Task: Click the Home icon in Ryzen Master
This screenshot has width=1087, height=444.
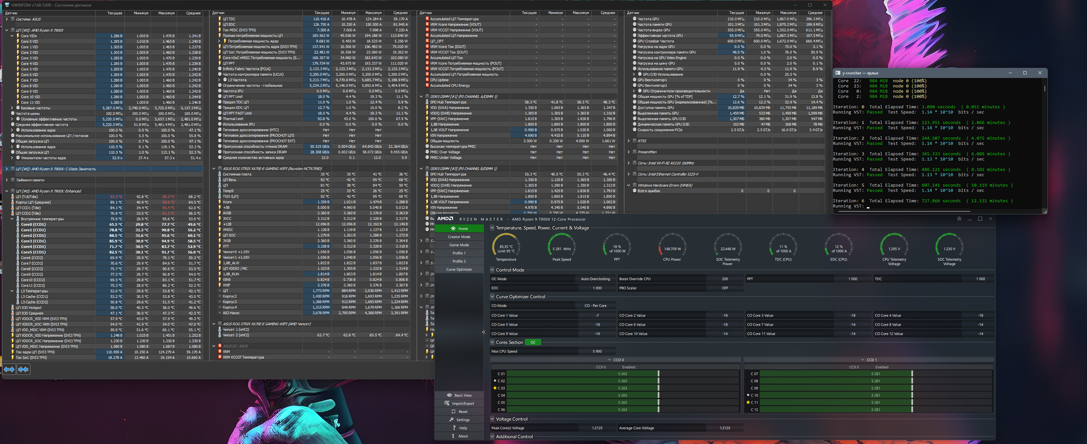Action: (453, 229)
